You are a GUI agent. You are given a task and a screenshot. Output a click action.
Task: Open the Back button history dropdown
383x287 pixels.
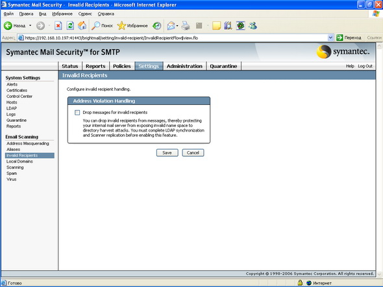[31, 26]
